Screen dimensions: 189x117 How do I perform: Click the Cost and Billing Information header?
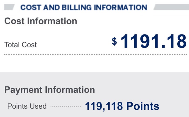[x=84, y=7]
